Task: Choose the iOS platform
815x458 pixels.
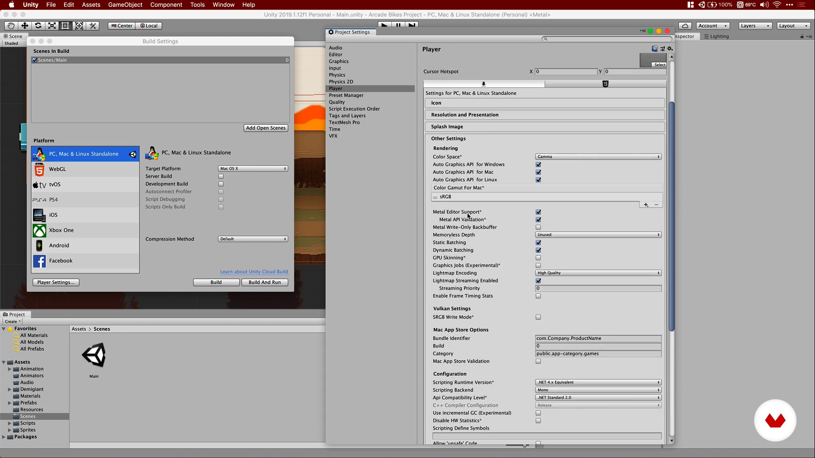Action: (85, 215)
